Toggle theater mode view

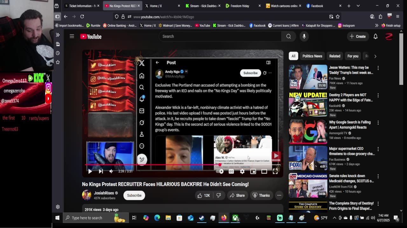point(264,171)
